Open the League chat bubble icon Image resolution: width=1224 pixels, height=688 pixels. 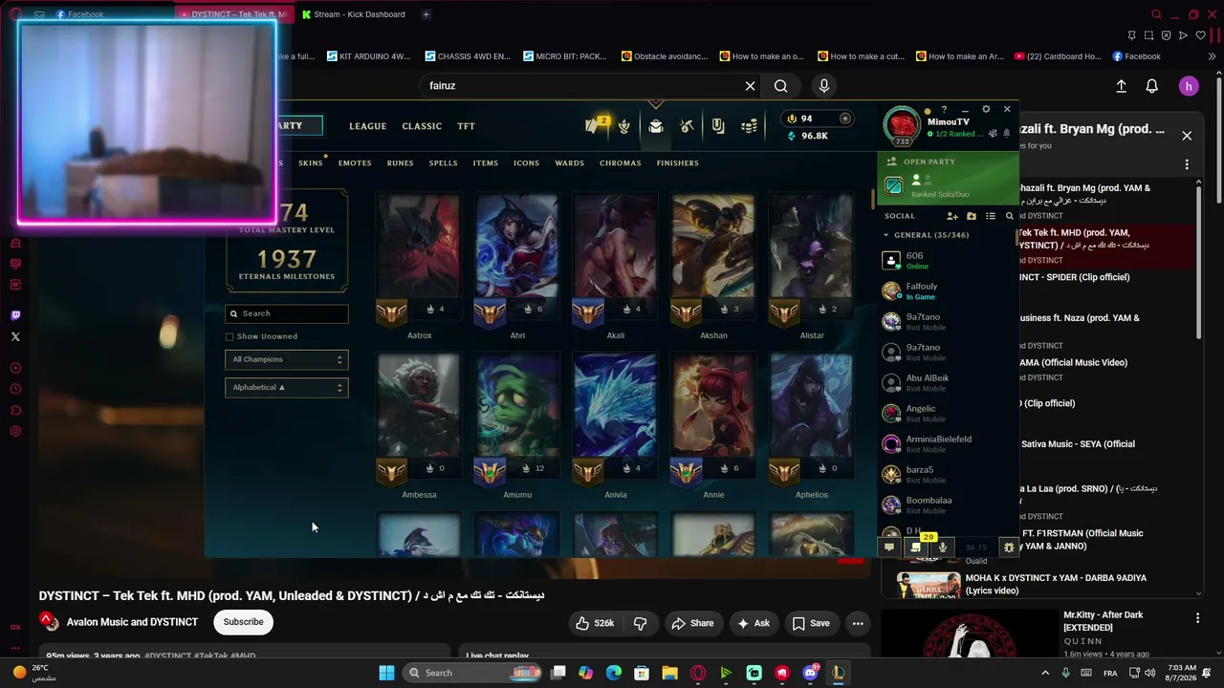(x=889, y=548)
